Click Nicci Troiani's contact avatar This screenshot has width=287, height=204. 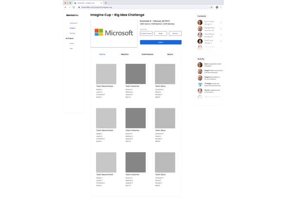coord(200,22)
